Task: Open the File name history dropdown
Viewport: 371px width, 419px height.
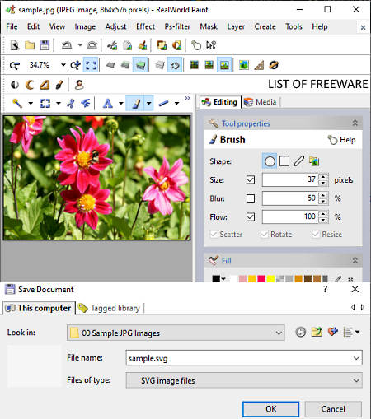Action: [356, 358]
